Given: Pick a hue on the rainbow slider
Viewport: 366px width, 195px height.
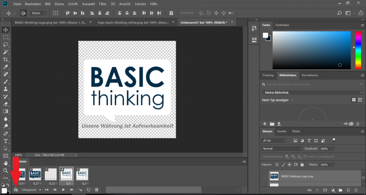Looking at the screenshot, I should coord(358,50).
